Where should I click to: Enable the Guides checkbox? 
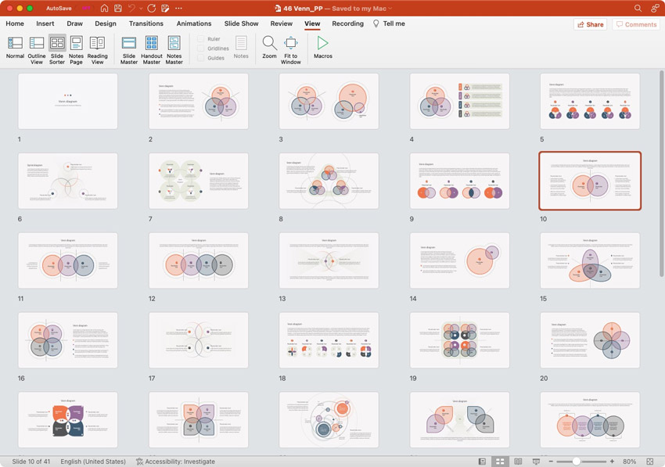coord(200,57)
